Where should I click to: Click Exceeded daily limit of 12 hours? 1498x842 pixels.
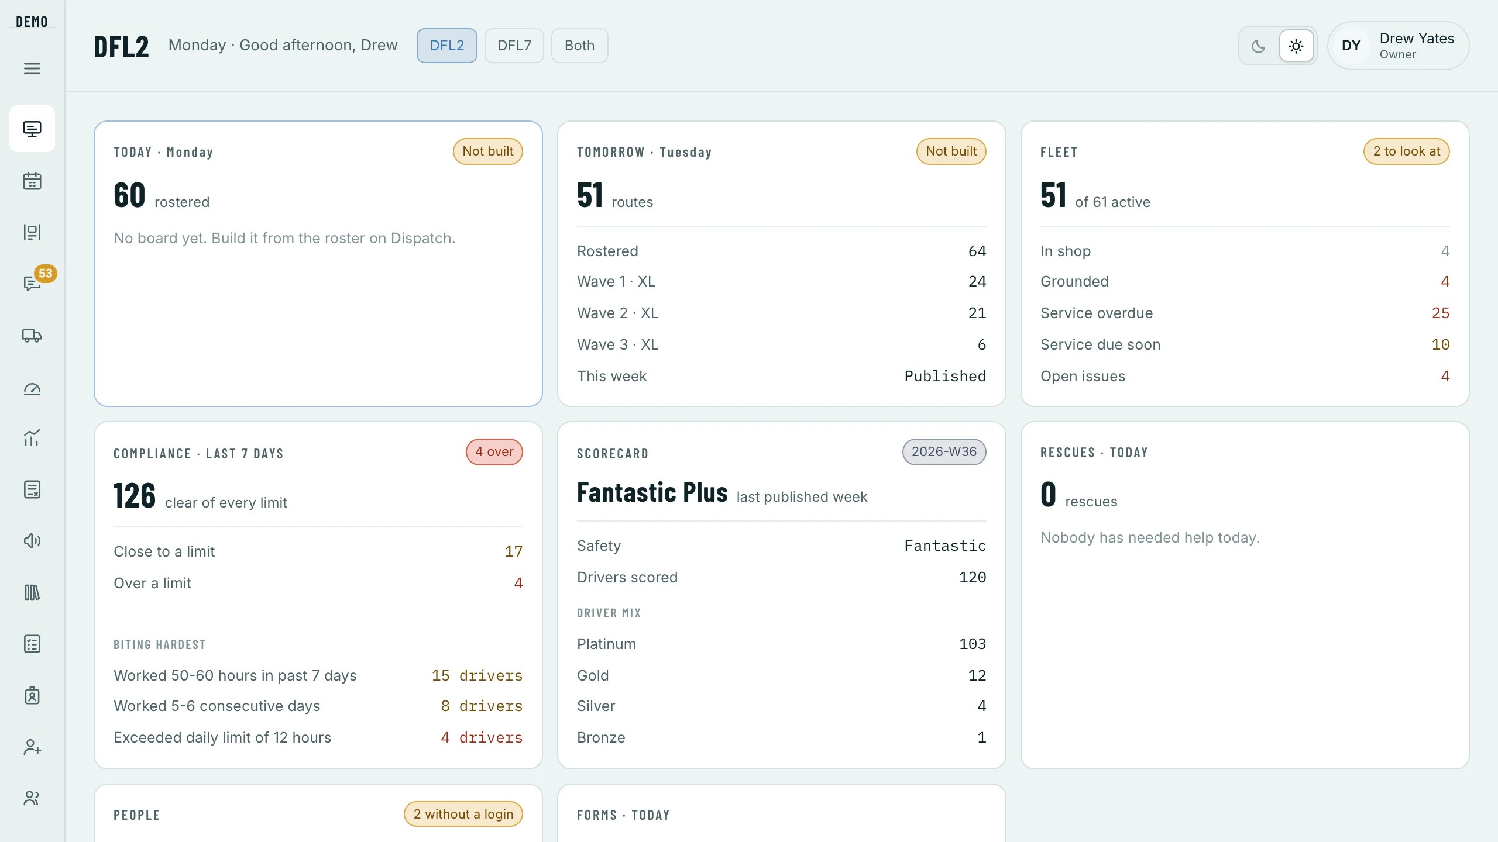coord(318,737)
